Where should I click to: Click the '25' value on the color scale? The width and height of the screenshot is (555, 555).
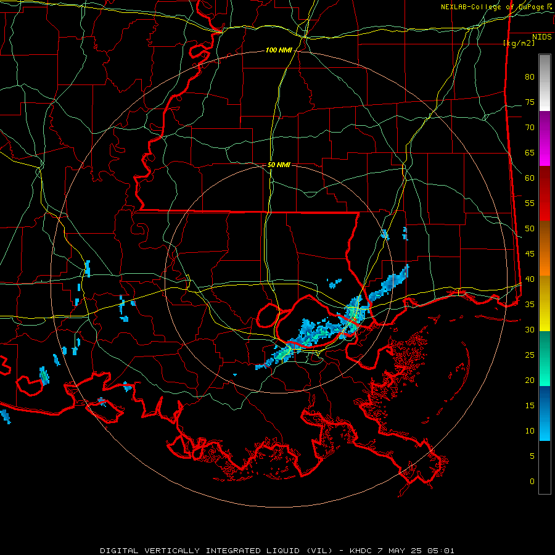point(530,355)
